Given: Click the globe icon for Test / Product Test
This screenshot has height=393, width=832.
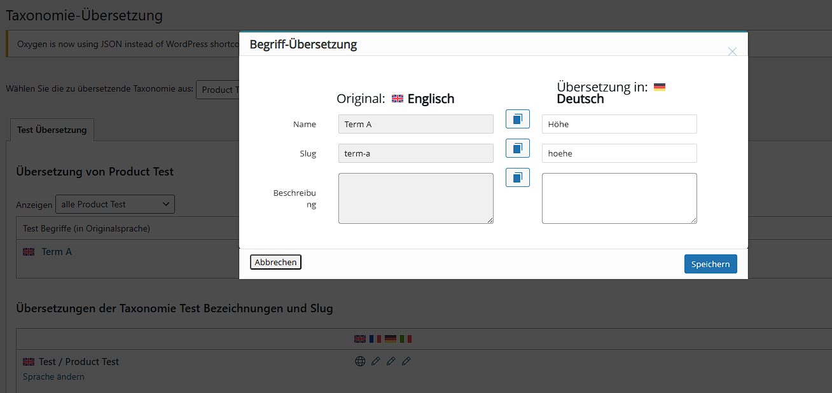Looking at the screenshot, I should (x=360, y=361).
